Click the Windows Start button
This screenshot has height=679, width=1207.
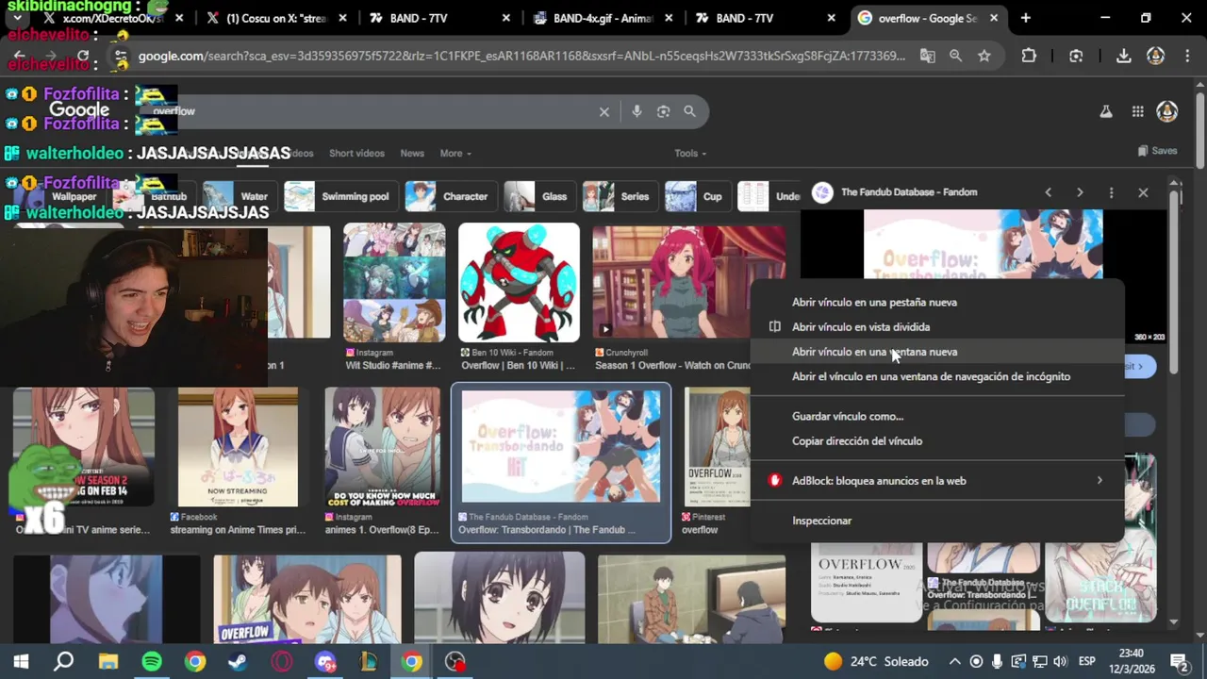pyautogui.click(x=21, y=661)
